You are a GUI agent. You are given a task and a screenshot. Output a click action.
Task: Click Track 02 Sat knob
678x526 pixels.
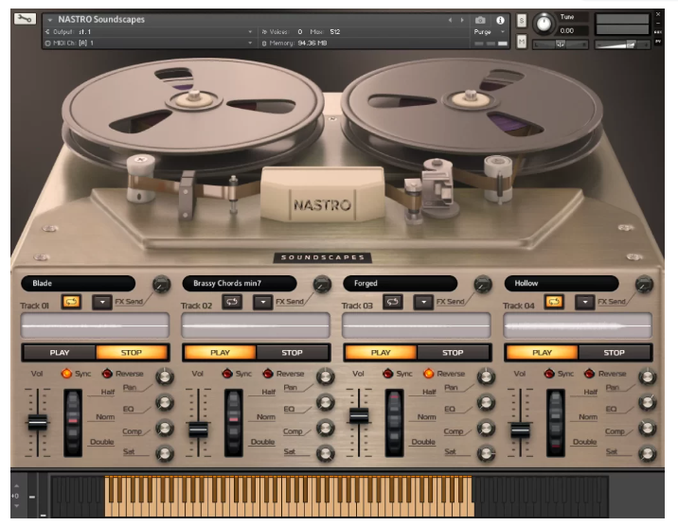click(x=326, y=453)
